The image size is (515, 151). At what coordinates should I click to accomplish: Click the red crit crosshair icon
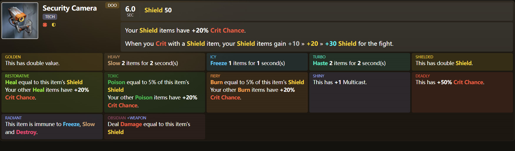tap(45, 25)
